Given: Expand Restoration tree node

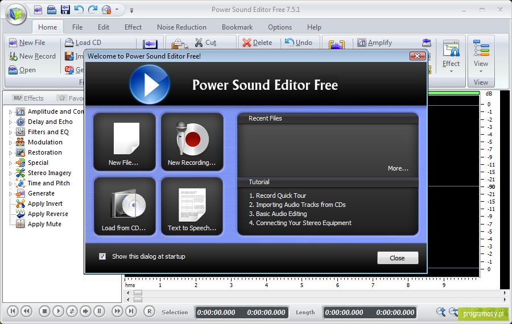Looking at the screenshot, I should pos(10,153).
